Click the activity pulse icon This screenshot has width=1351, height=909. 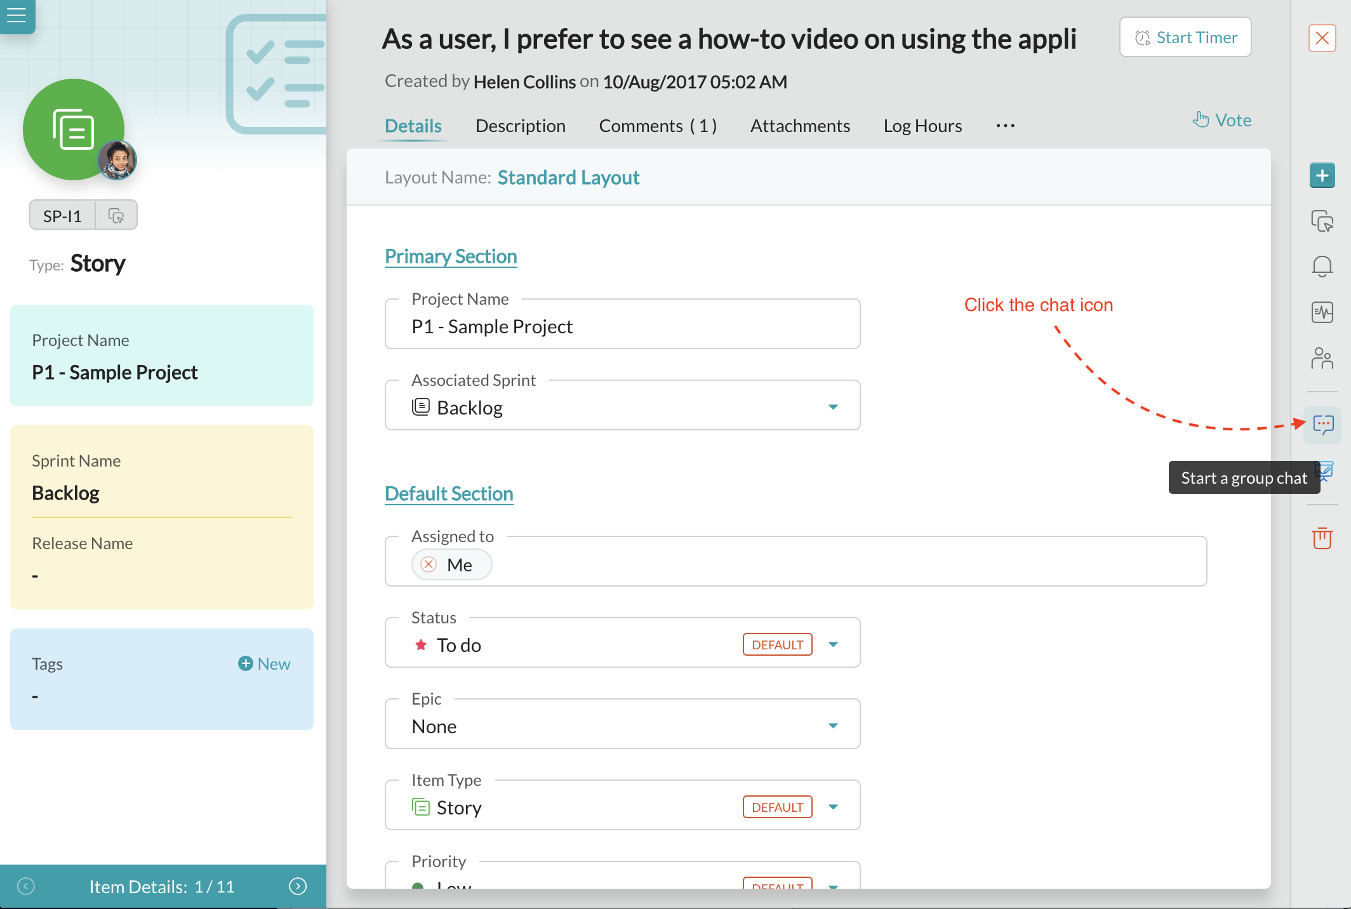tap(1322, 312)
